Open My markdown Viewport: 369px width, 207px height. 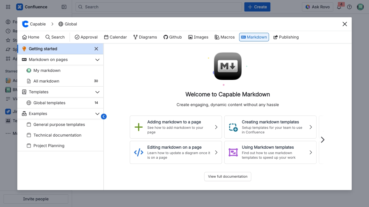pos(60,70)
